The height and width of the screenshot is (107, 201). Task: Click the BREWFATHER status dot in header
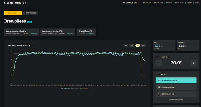(x=174, y=3)
